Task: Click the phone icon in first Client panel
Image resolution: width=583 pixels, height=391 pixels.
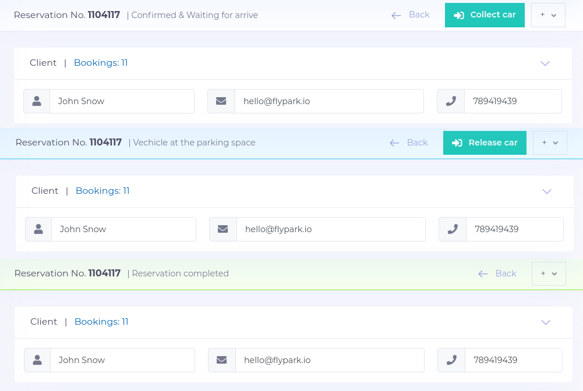Action: pyautogui.click(x=451, y=101)
